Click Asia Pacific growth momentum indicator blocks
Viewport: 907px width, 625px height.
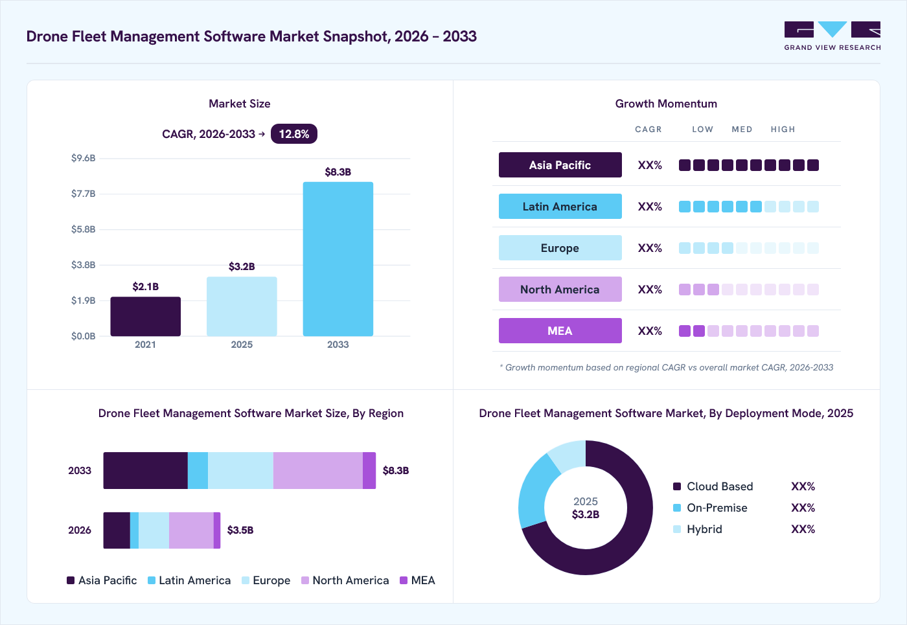coord(749,165)
